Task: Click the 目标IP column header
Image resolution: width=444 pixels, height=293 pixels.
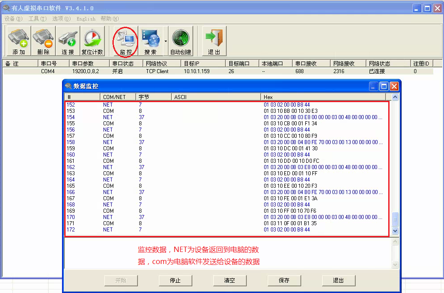Action: 203,63
